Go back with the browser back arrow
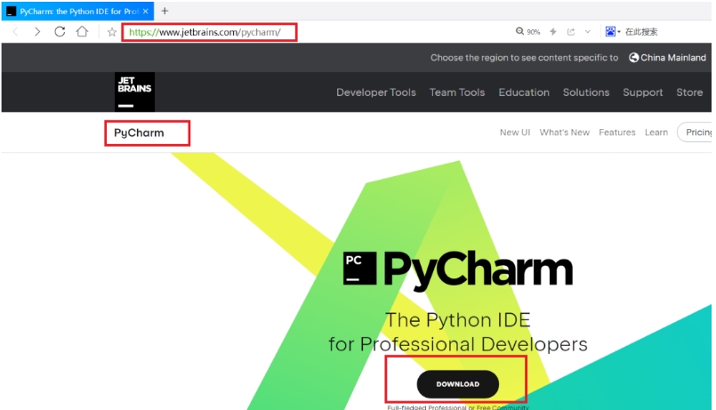This screenshot has height=410, width=716. [15, 31]
